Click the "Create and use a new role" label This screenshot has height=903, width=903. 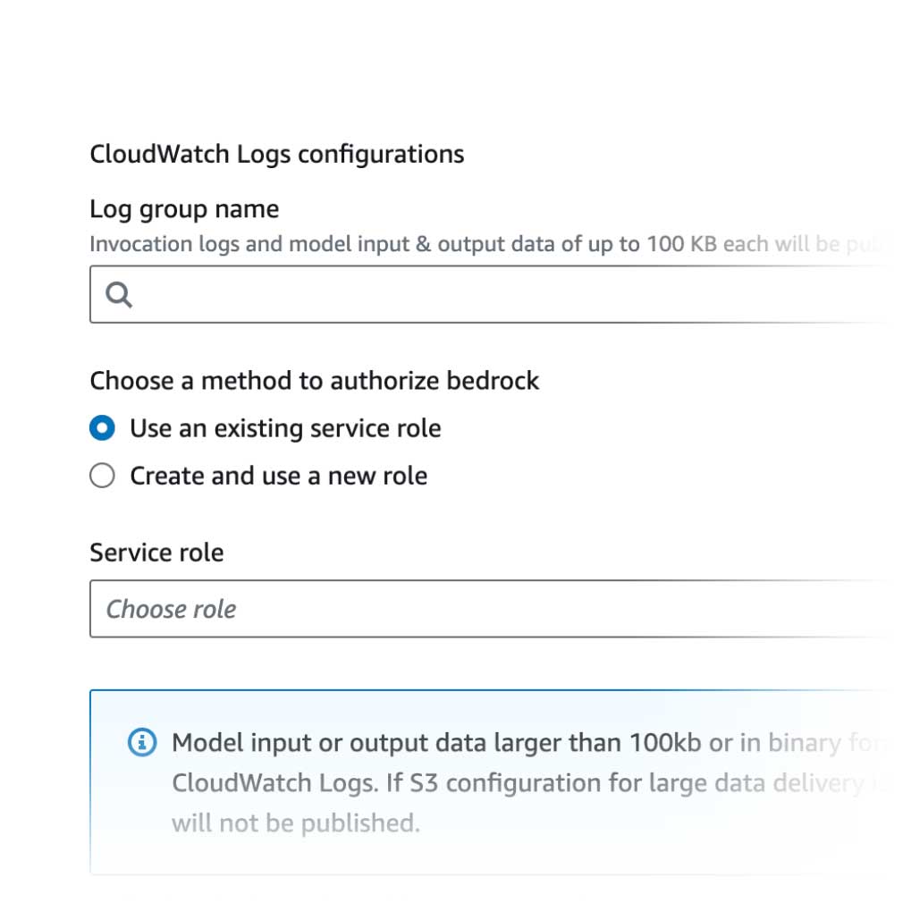278,476
